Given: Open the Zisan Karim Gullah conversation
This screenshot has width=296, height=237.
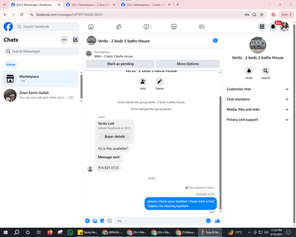Looking at the screenshot, I should [40, 95].
